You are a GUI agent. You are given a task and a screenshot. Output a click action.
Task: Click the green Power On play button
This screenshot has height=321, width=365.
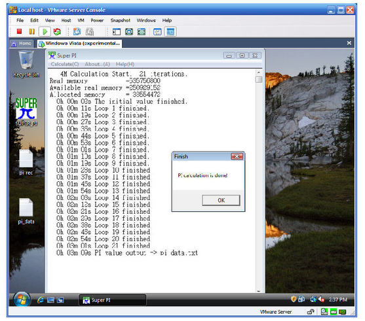(45, 31)
